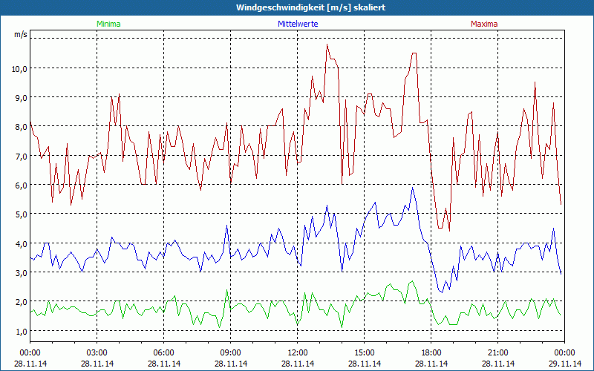
Task: Click the 09:00 time axis label
Action: pyautogui.click(x=231, y=352)
